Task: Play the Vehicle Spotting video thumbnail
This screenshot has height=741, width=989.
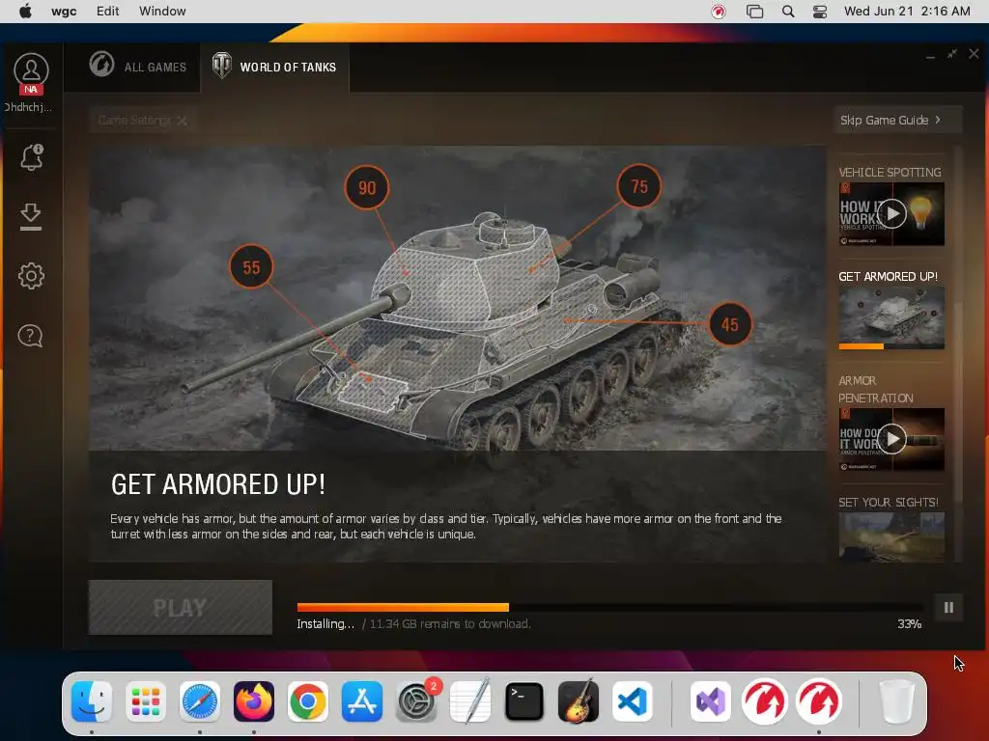Action: pos(891,213)
